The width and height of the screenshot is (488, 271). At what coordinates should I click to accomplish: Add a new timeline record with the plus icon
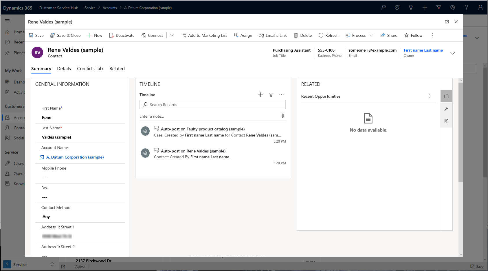tap(260, 94)
